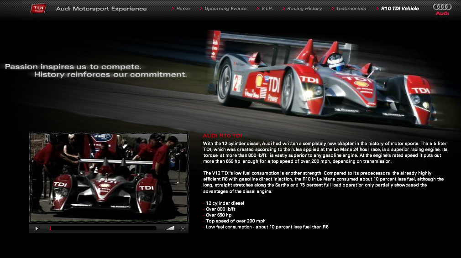Screen dimensions: 461x258
Task: Click the "Low fuel consumption" bullet line
Action: pyautogui.click(x=267, y=227)
